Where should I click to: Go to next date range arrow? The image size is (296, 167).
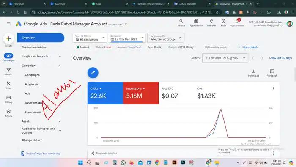click(x=262, y=58)
